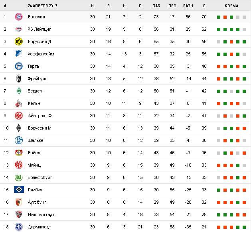Open the Кёльн team page
The height and width of the screenshot is (232, 251).
pos(34,103)
